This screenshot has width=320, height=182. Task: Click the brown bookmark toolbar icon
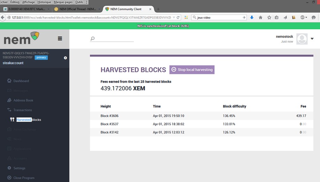pos(294,17)
